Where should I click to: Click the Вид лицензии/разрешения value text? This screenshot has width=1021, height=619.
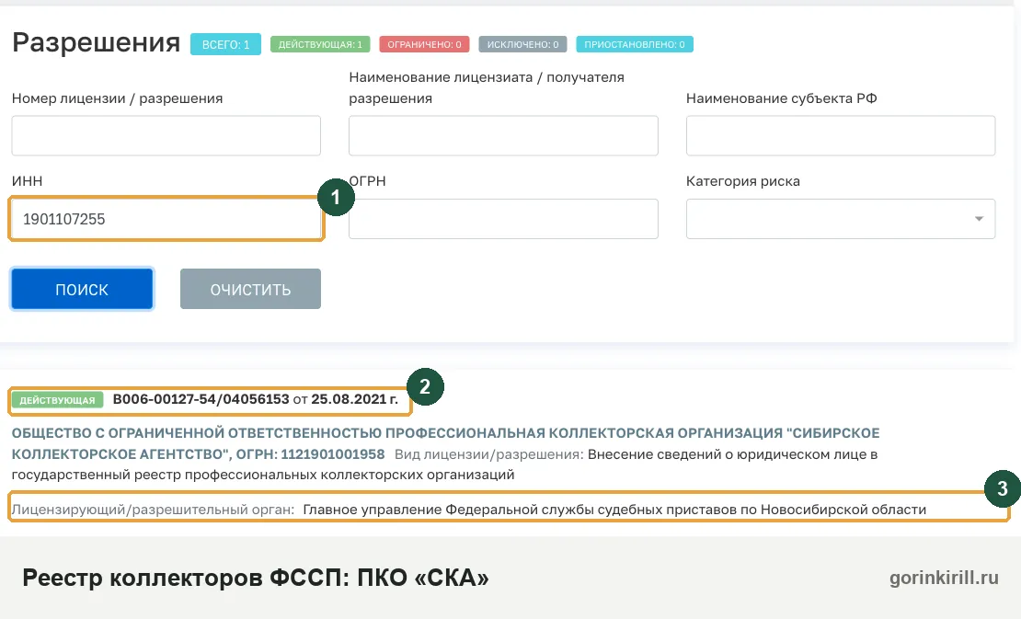tap(445, 464)
